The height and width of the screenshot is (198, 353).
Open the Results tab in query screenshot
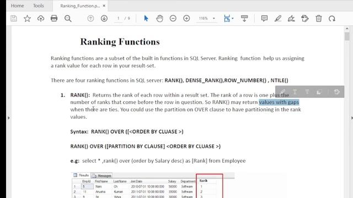click(81, 175)
